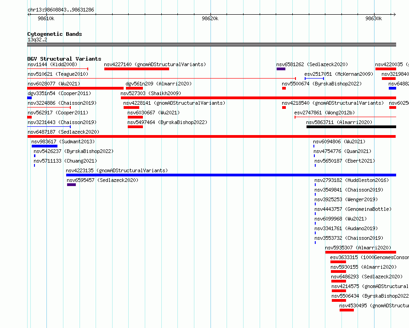Open nsv6581262 (Sedlazeck2020) purple variant

point(281,69)
